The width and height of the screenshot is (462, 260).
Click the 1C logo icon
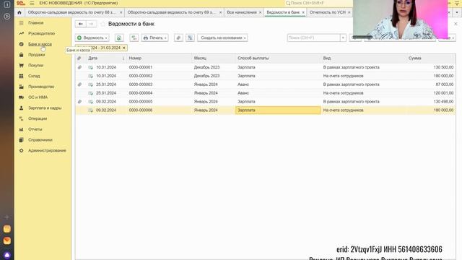(21, 3)
